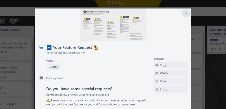This screenshot has width=226, height=109.
Task: Click 'Do you have some special requests?' heading
Action: tap(79, 89)
